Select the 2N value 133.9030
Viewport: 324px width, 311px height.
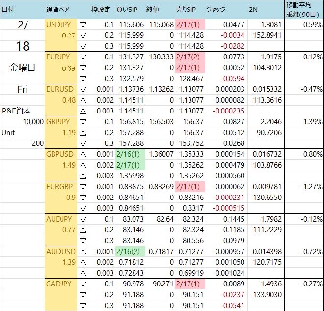point(266,294)
